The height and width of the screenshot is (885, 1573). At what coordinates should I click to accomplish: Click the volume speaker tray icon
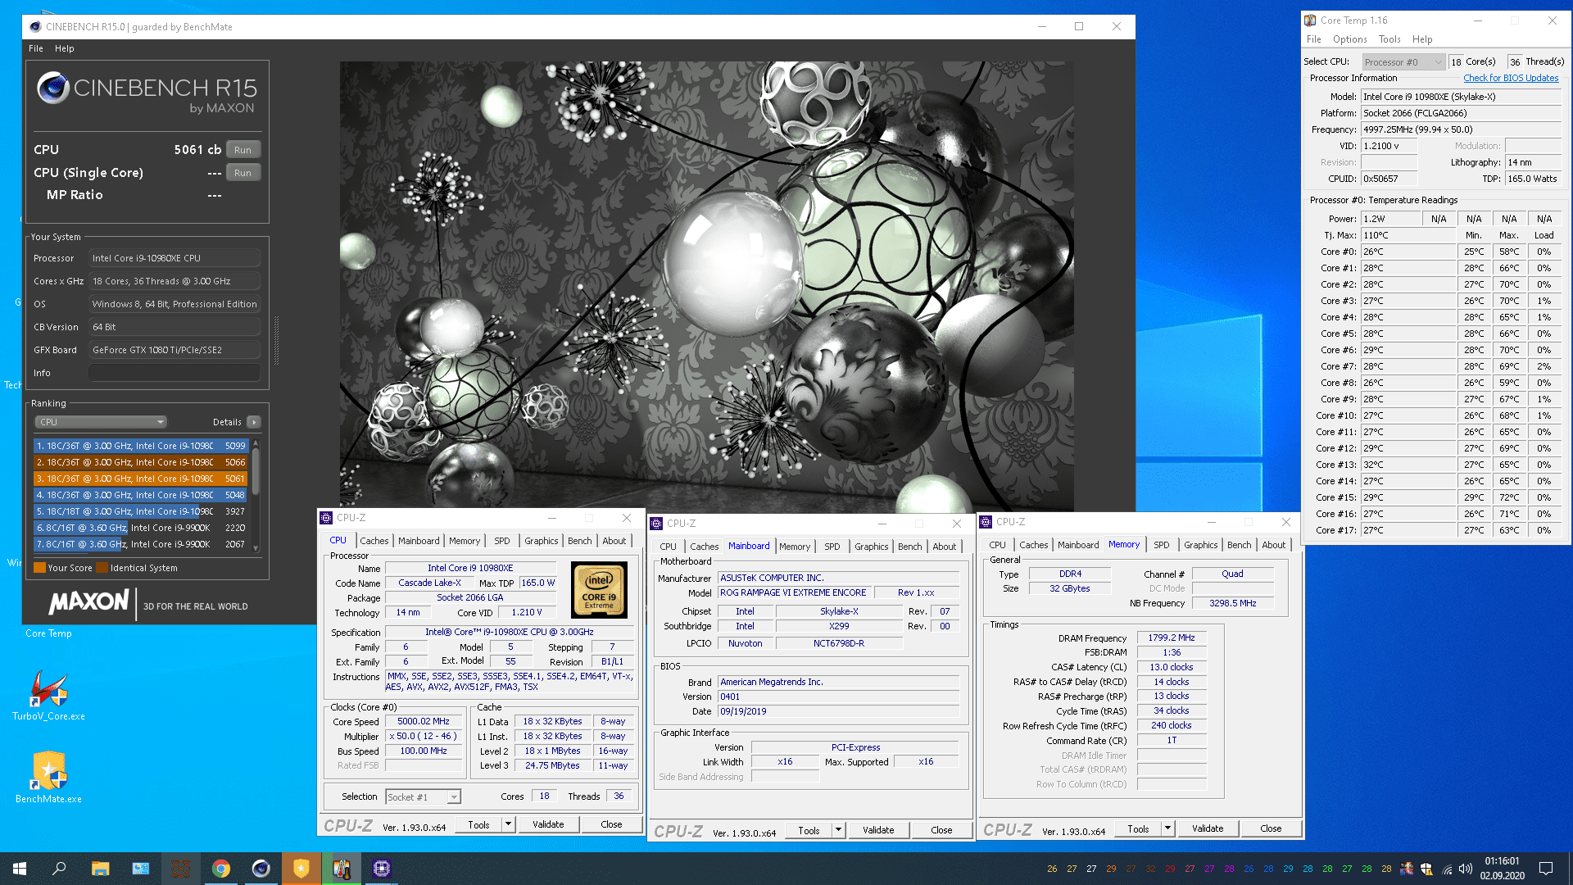coord(1466,869)
